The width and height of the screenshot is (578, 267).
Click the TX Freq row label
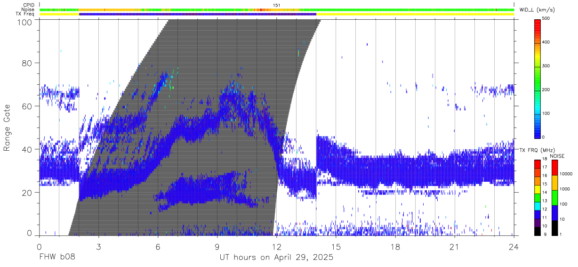[25, 14]
